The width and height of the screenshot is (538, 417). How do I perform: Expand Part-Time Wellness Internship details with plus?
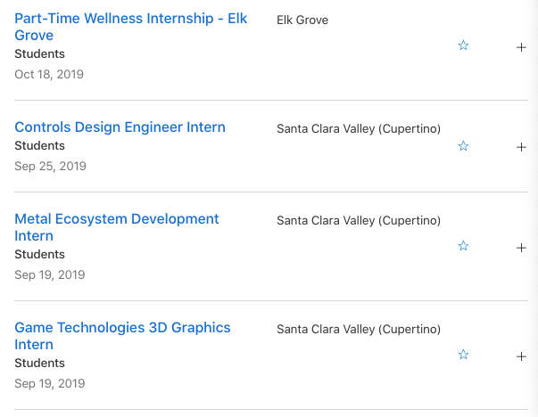pyautogui.click(x=521, y=47)
